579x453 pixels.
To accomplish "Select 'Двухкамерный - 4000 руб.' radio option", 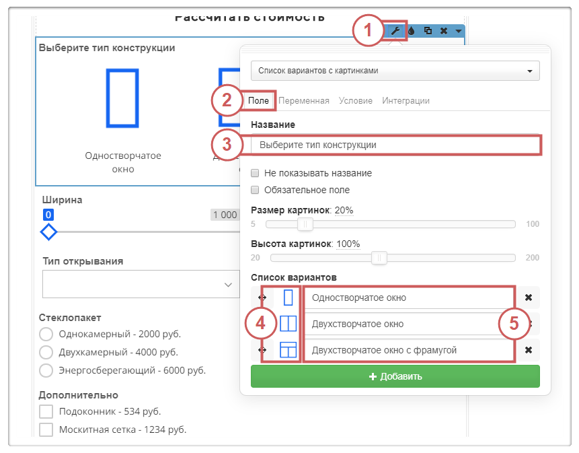I will pyautogui.click(x=46, y=352).
